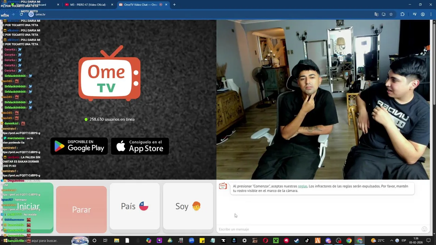This screenshot has height=245, width=436.
Task: Open the Zoom taskbar icon
Action: [x=191, y=241]
